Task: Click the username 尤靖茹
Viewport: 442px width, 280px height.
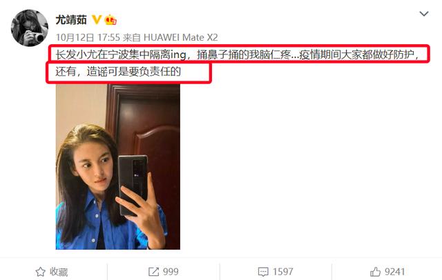Action: (71, 20)
